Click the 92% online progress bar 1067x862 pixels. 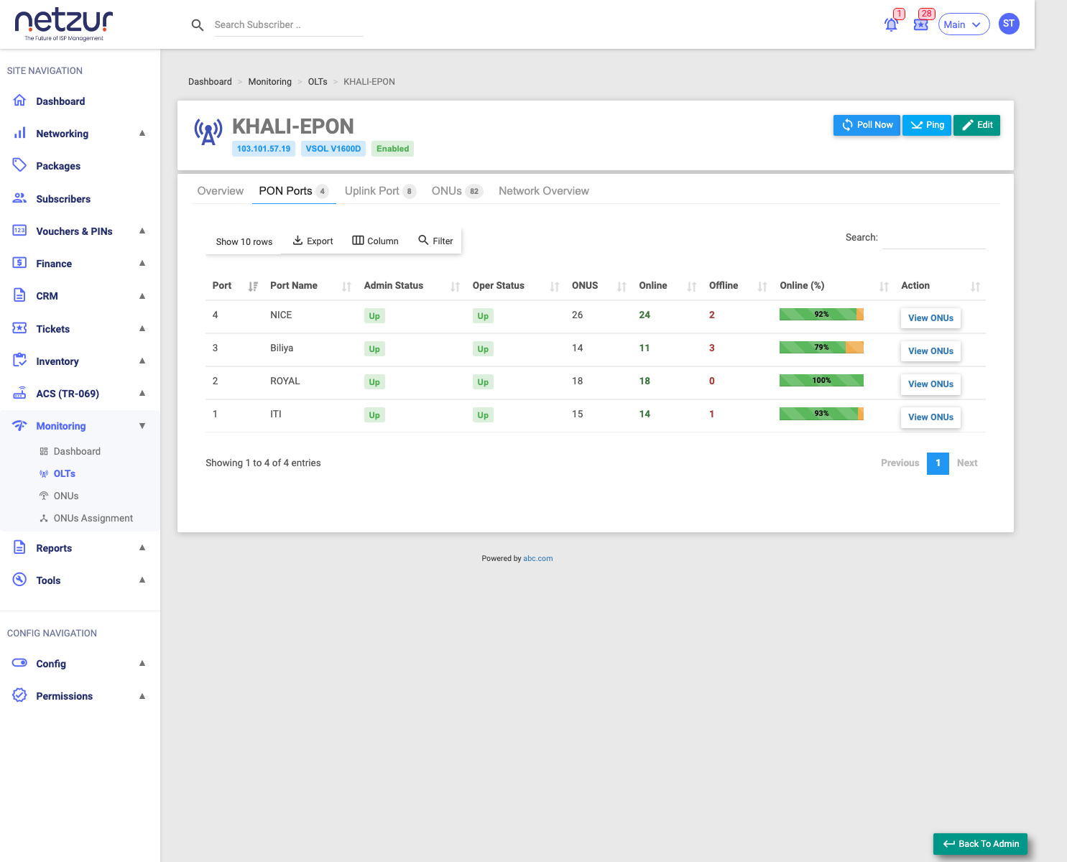(x=821, y=314)
